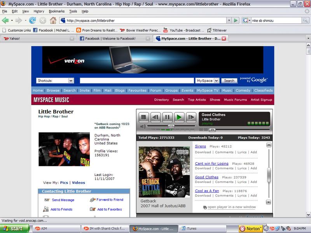Open the address bar history dropdown
Viewport: 311px width, 233px height.
[x=229, y=20]
